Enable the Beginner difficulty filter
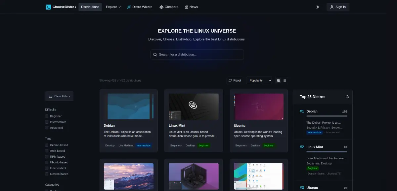The image size is (397, 191). pyautogui.click(x=47, y=116)
